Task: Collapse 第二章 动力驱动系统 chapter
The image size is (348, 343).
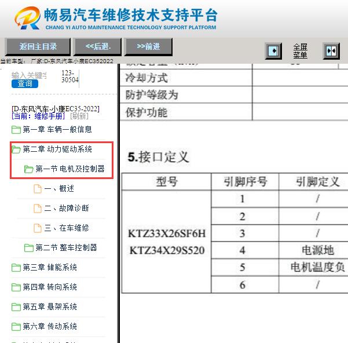Action: click(x=57, y=149)
